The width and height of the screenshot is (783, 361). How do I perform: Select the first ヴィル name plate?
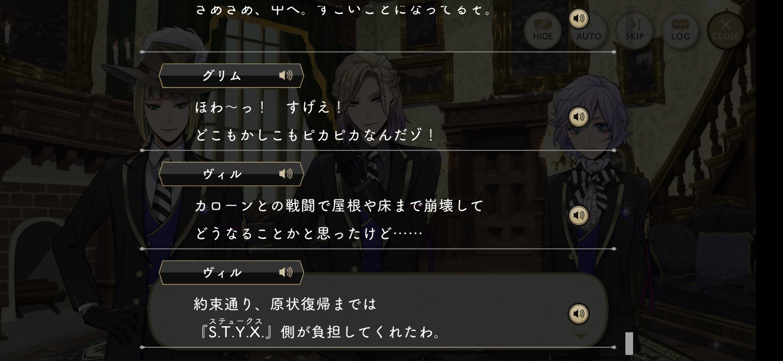pyautogui.click(x=231, y=174)
